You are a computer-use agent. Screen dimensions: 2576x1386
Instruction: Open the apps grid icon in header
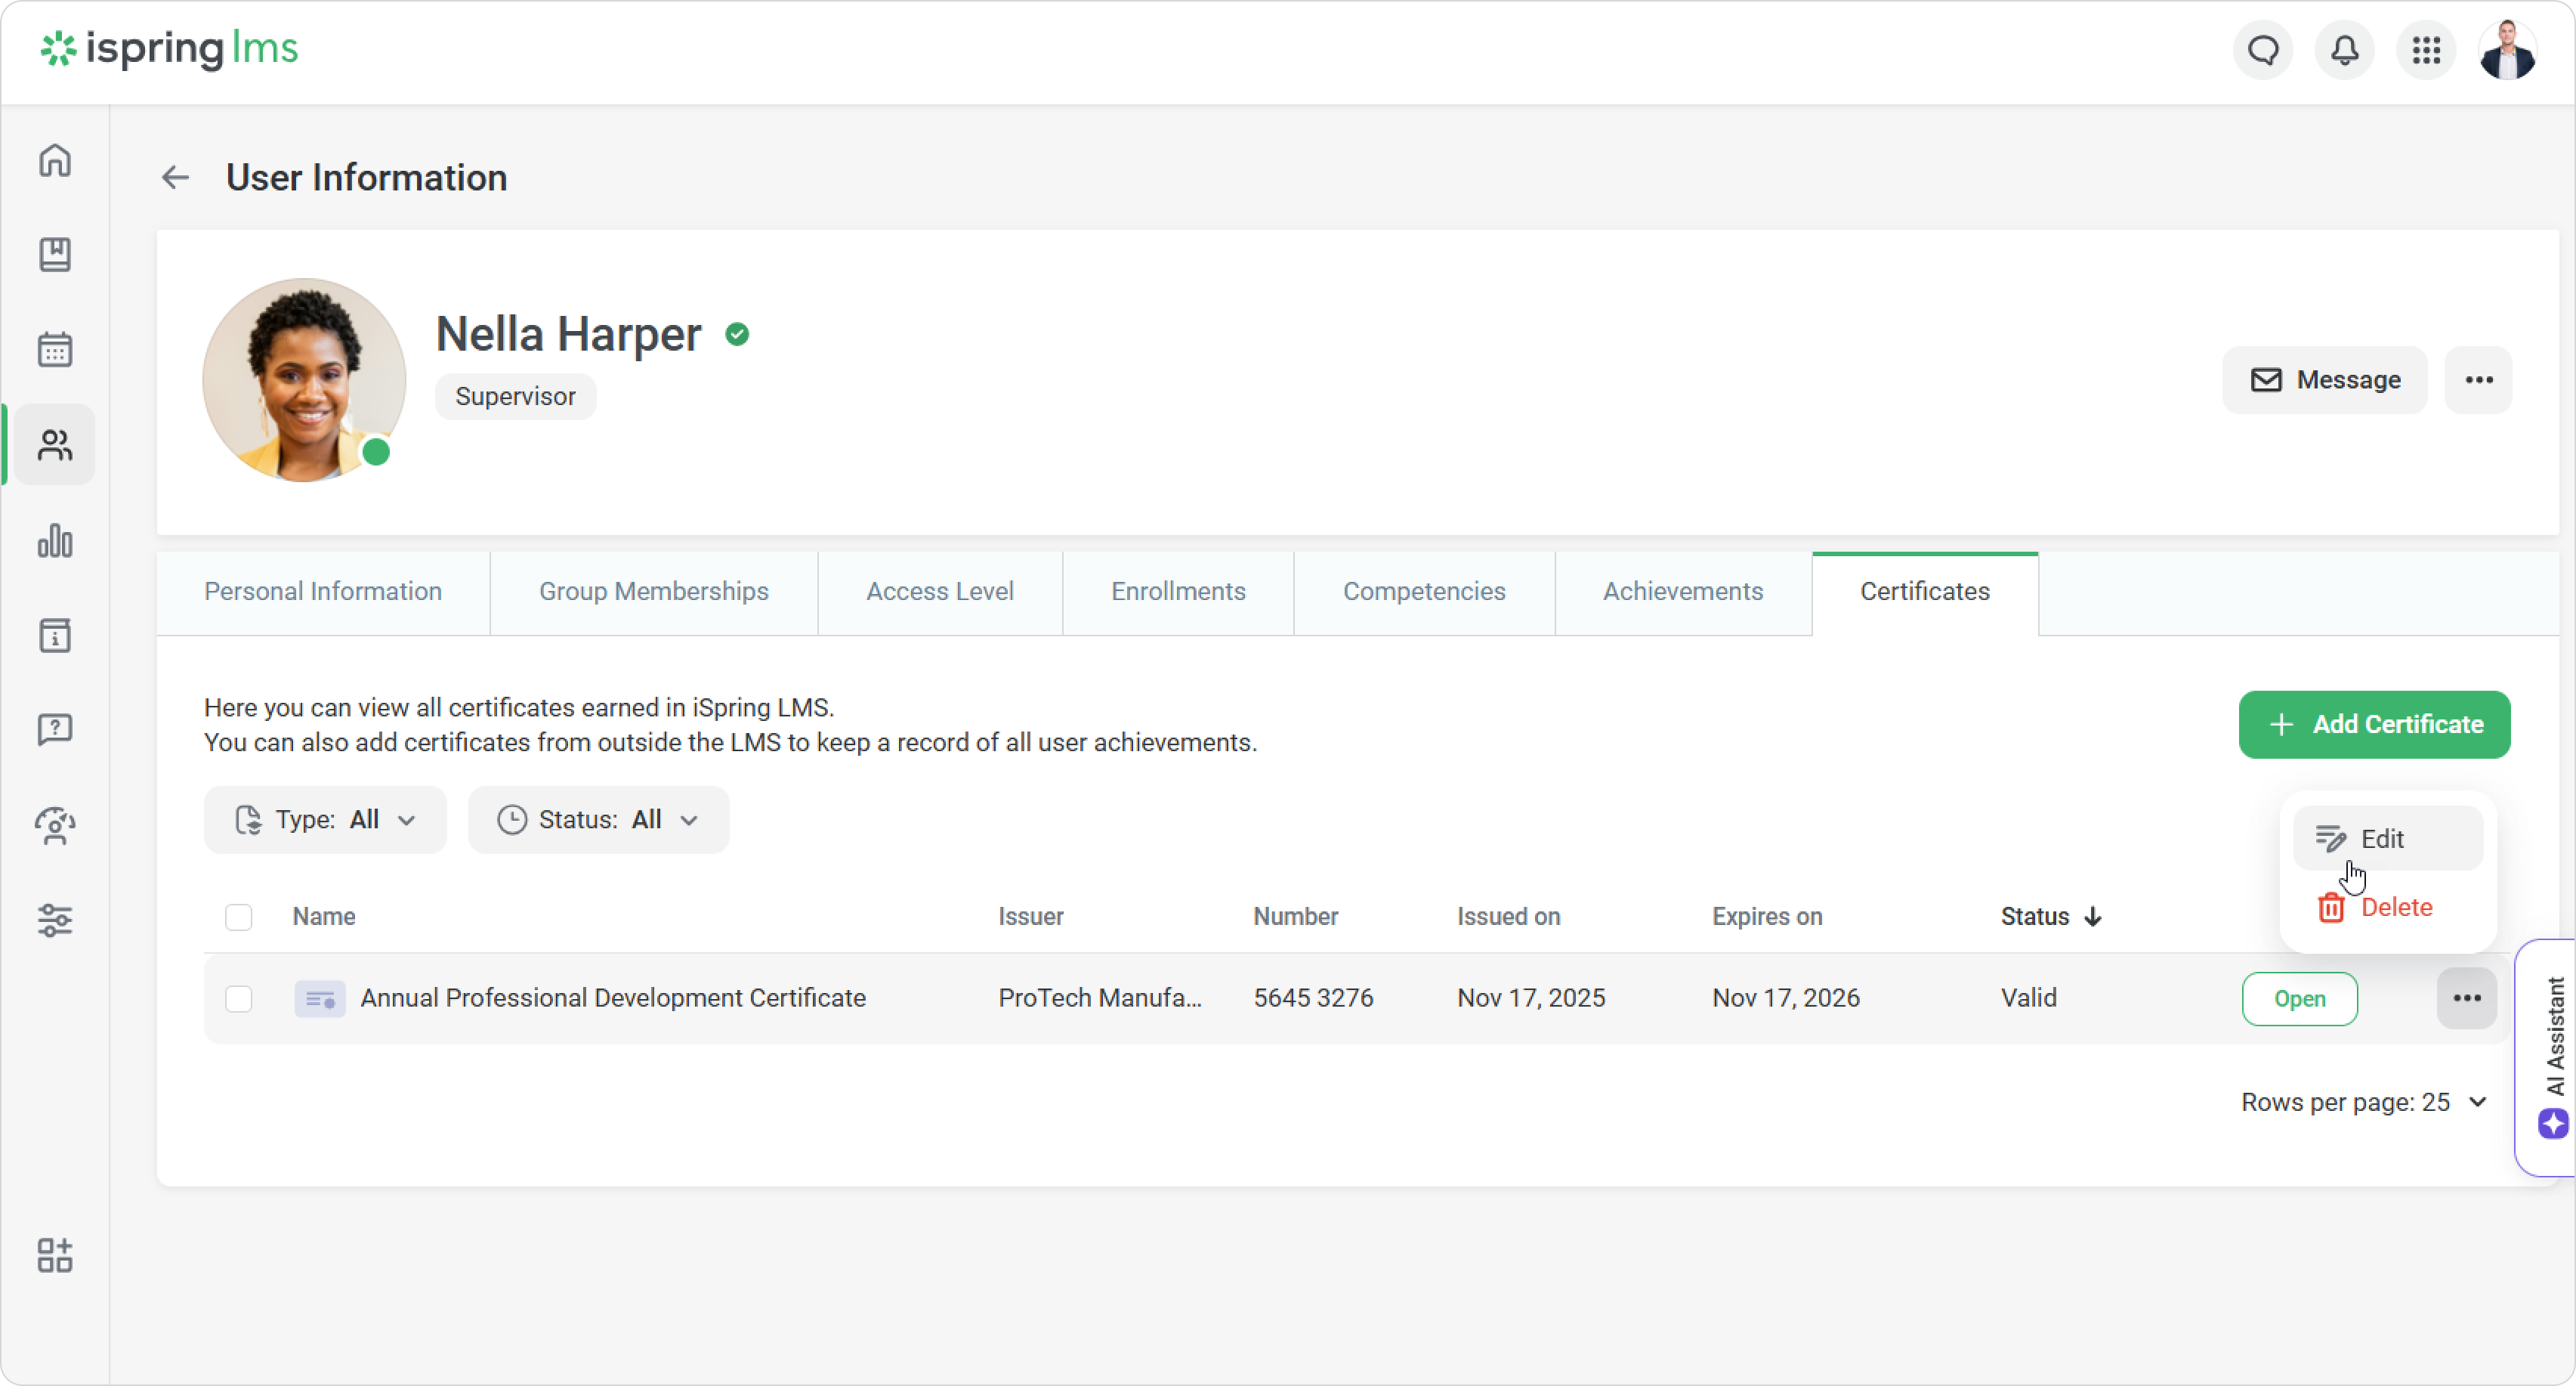coord(2426,50)
